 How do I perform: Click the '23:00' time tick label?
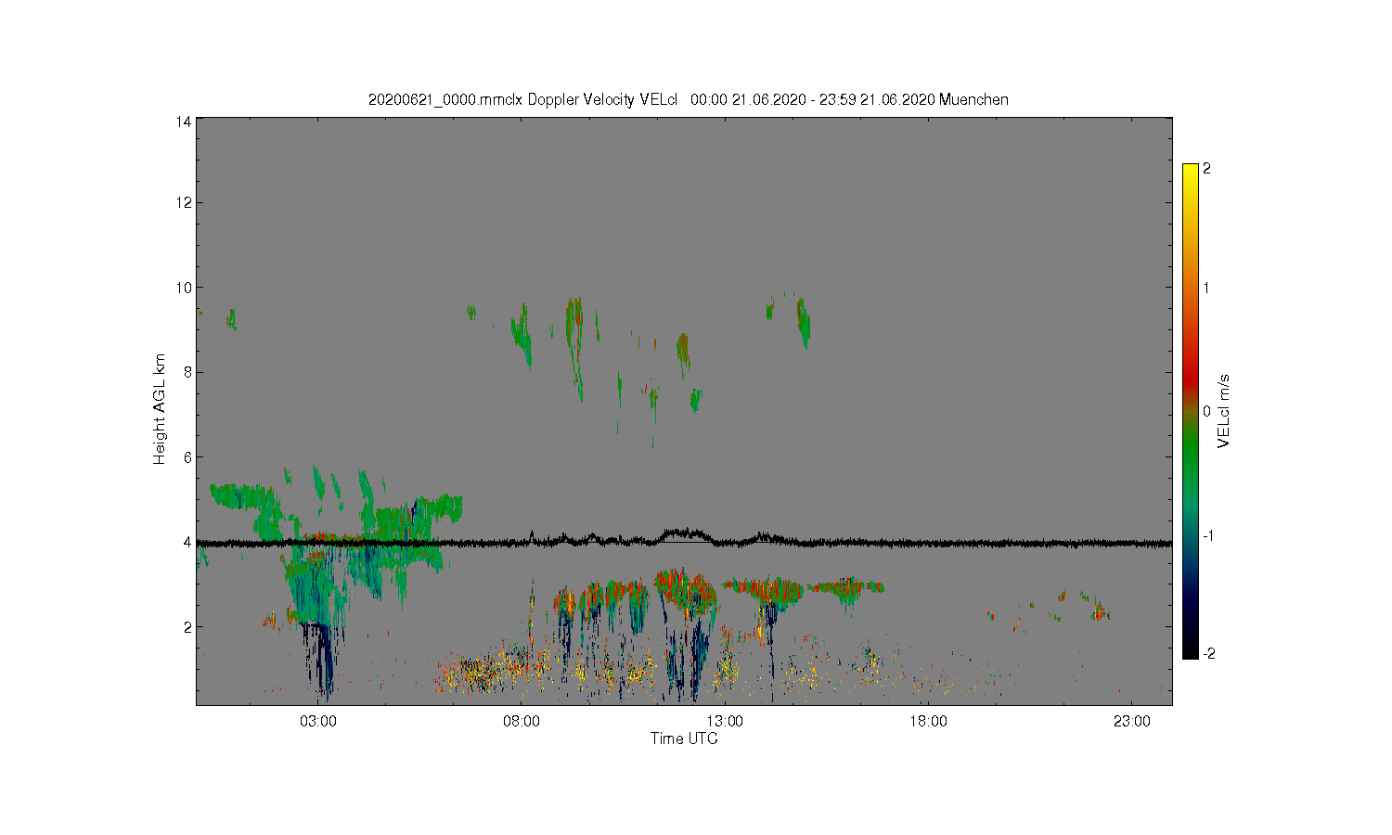click(1131, 722)
